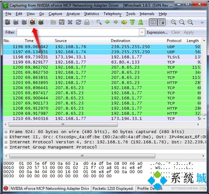Image resolution: width=209 pixels, height=194 pixels.
Task: Open the Filter history dropdown arrow
Action: 142,32
